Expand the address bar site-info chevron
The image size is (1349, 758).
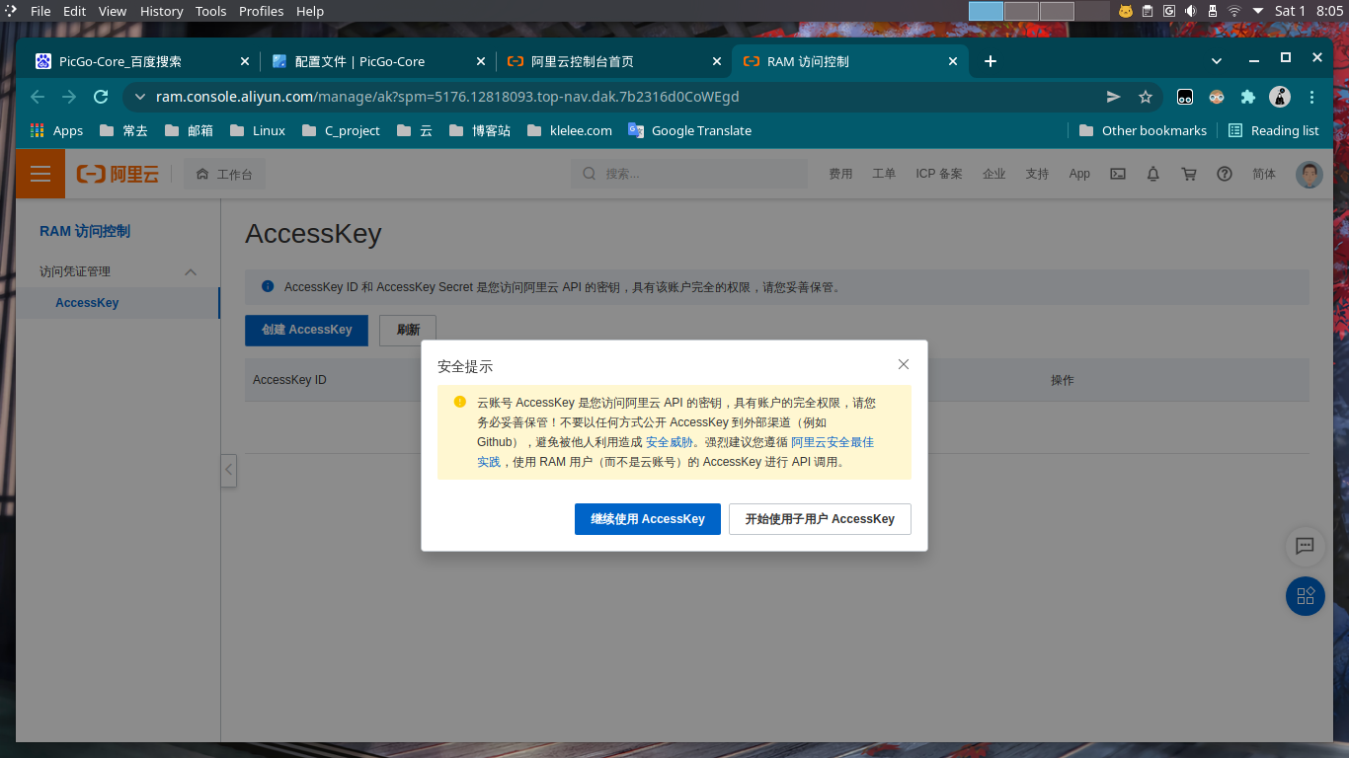tap(139, 97)
